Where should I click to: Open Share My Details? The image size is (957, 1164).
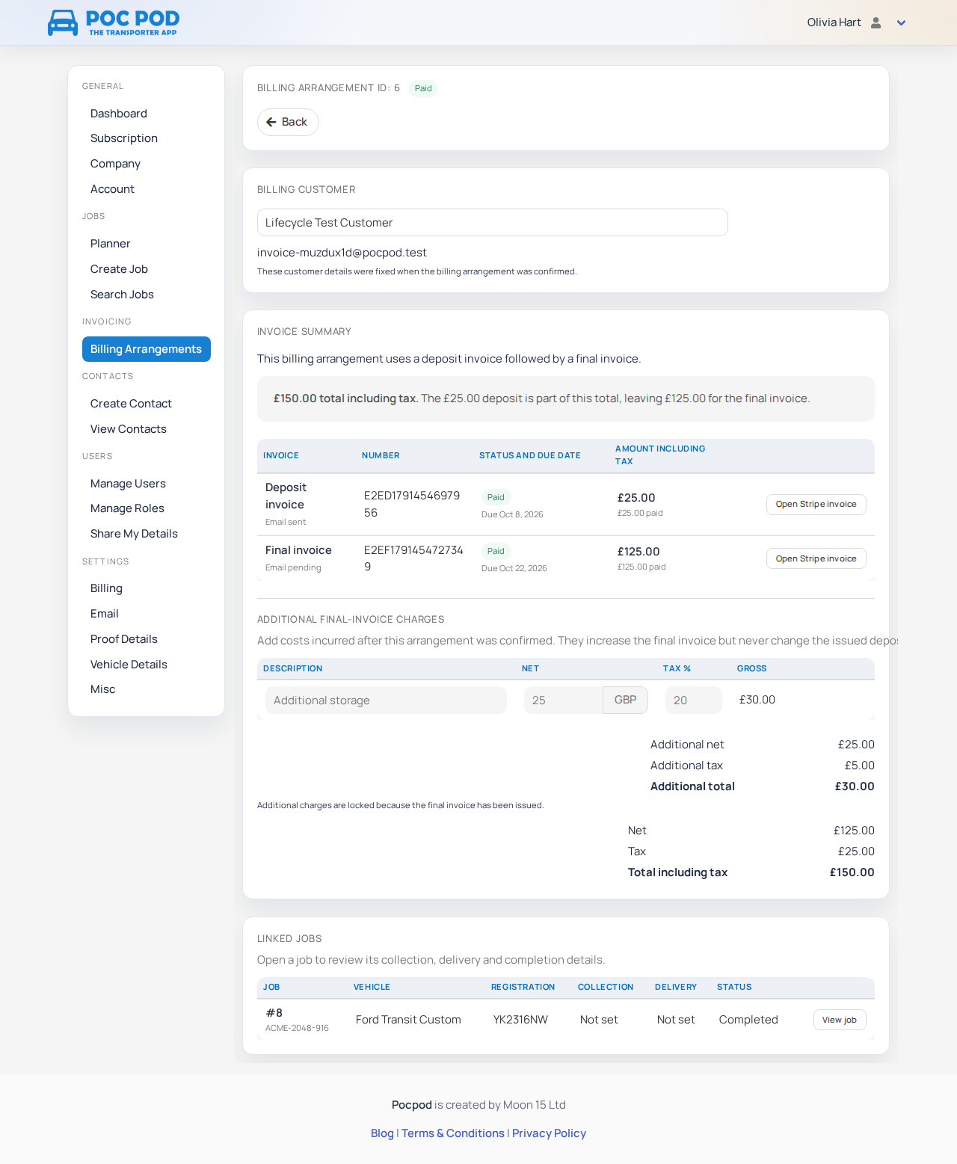[134, 534]
